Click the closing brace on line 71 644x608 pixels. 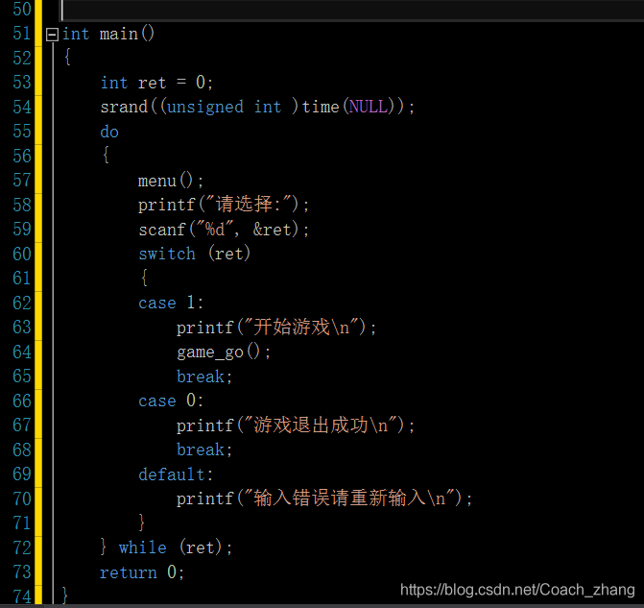click(142, 523)
